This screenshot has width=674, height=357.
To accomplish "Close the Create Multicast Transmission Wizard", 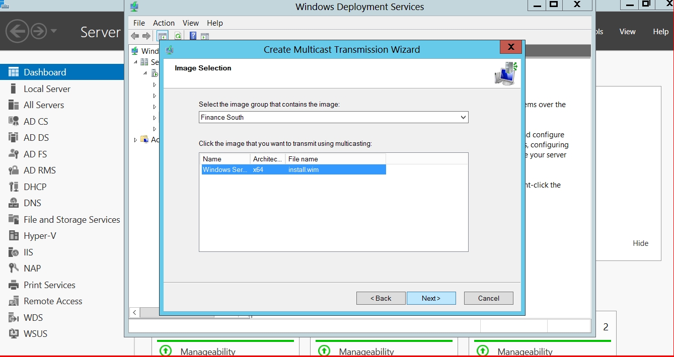I will click(510, 47).
